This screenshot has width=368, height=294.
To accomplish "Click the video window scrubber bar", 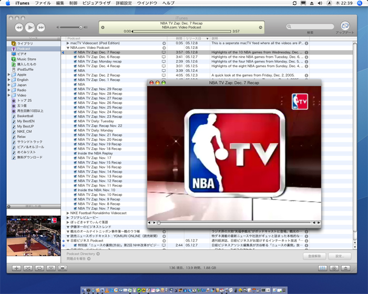I will [x=234, y=223].
